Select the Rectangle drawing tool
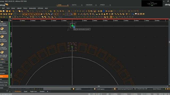This screenshot has width=170, height=95. pos(87,14)
